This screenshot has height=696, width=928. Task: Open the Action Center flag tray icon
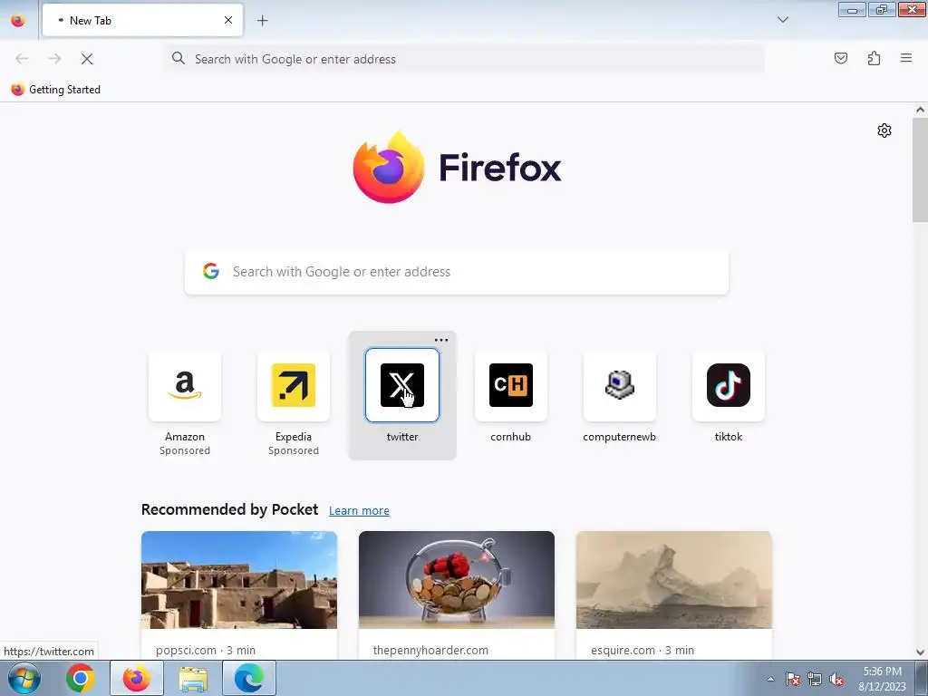click(792, 679)
